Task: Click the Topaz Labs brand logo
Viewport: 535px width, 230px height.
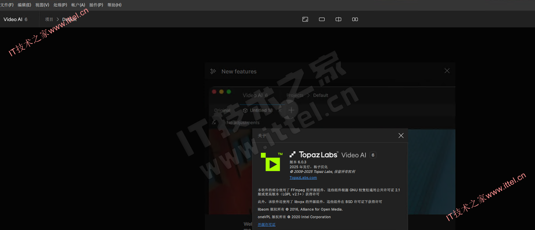Action: point(314,154)
